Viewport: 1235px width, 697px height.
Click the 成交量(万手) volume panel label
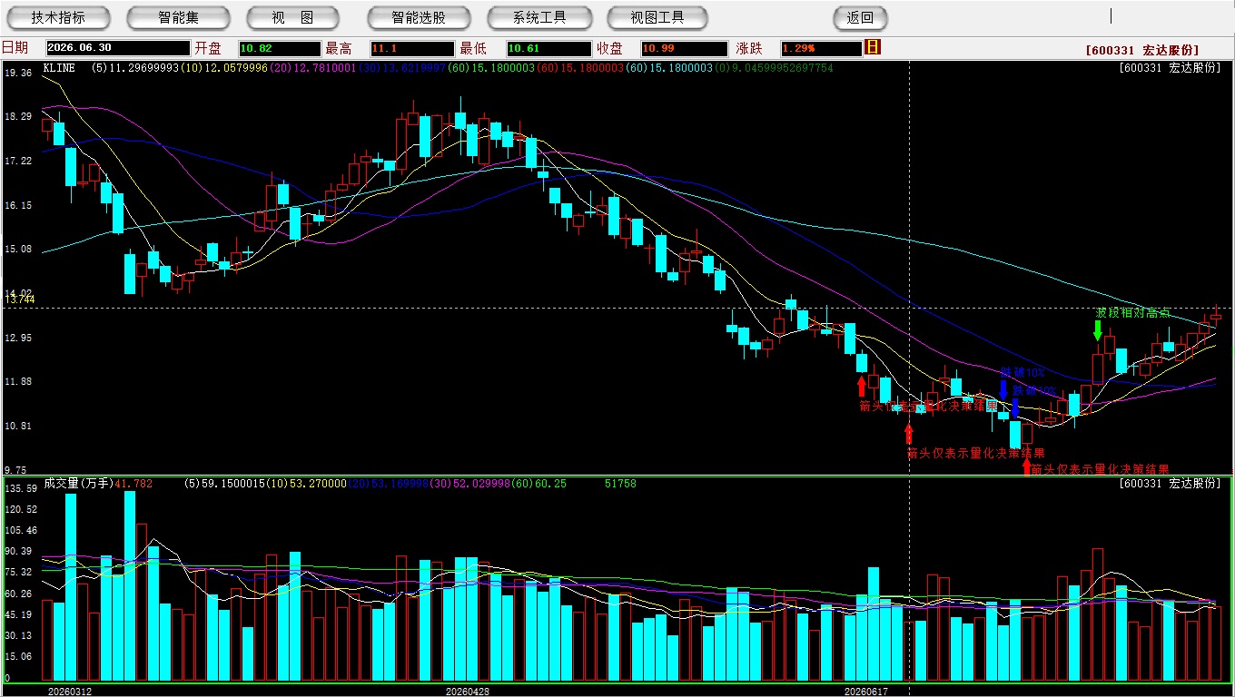(x=79, y=484)
